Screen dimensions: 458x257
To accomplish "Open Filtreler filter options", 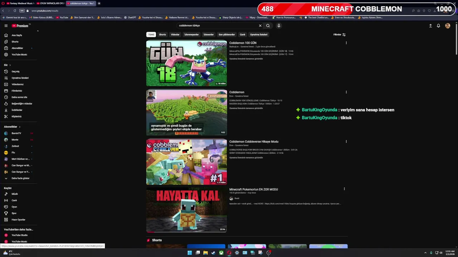I will 339,35.
